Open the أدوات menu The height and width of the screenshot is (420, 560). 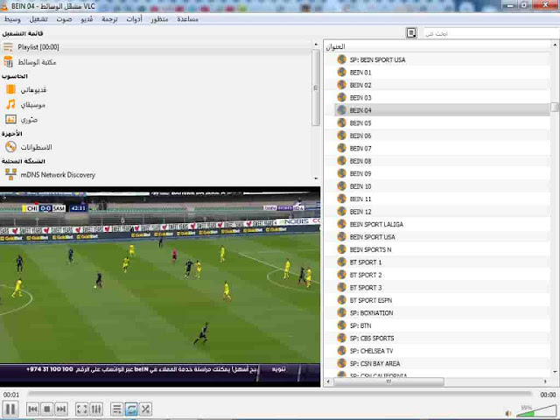point(134,19)
